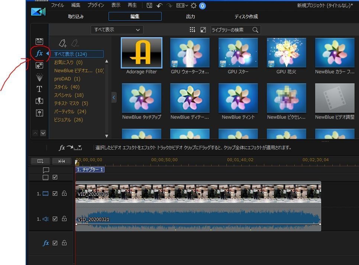Collapse the category panel with chevron
The width and height of the screenshot is (359, 265).
pyautogui.click(x=114, y=98)
